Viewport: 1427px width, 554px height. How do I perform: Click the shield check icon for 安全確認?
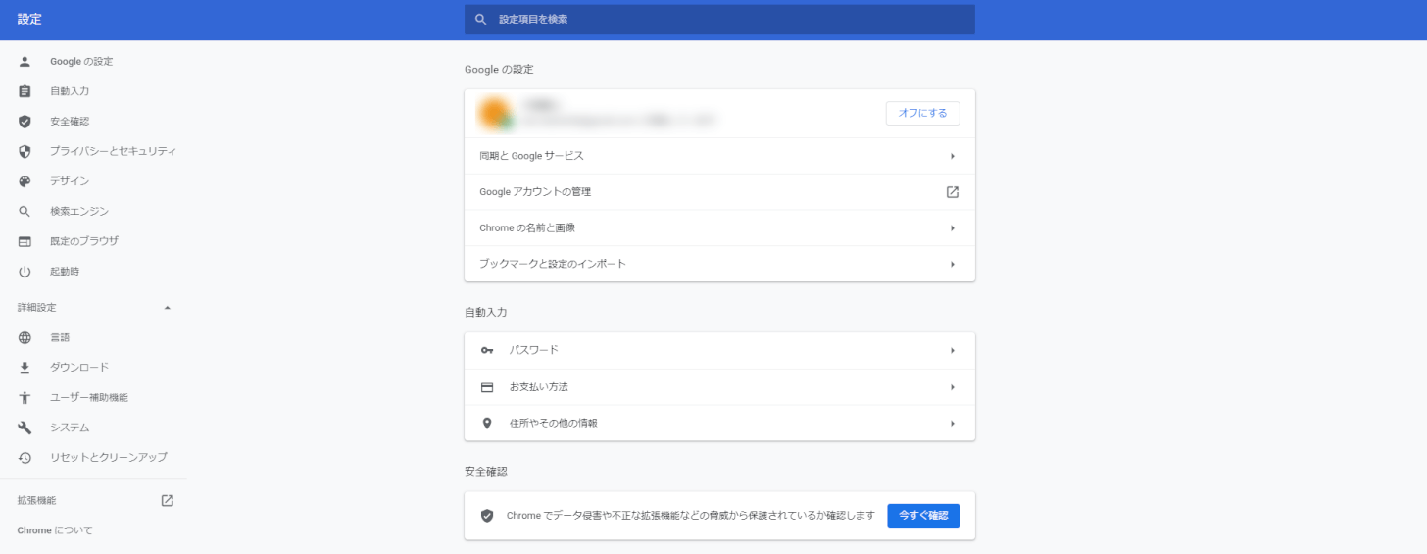pyautogui.click(x=25, y=122)
